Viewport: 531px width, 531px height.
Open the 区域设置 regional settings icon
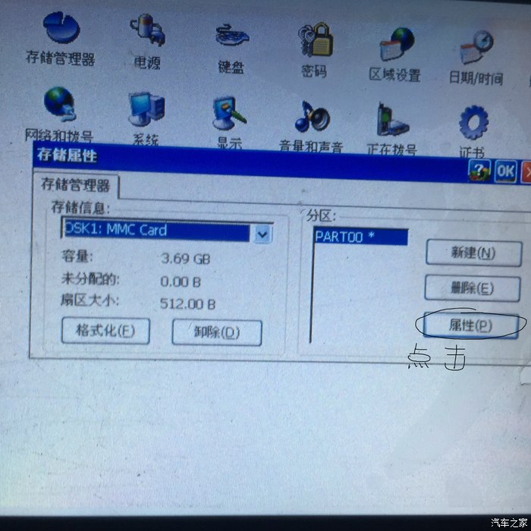tap(395, 55)
